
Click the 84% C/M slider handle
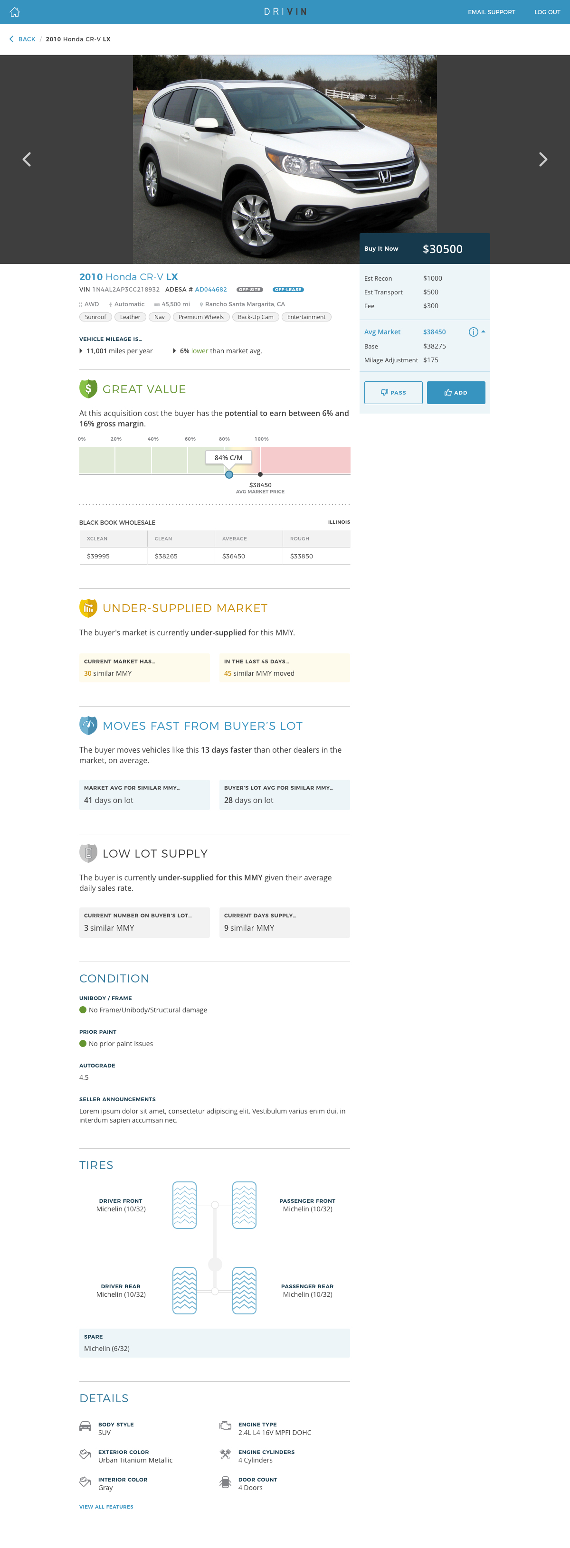click(229, 475)
